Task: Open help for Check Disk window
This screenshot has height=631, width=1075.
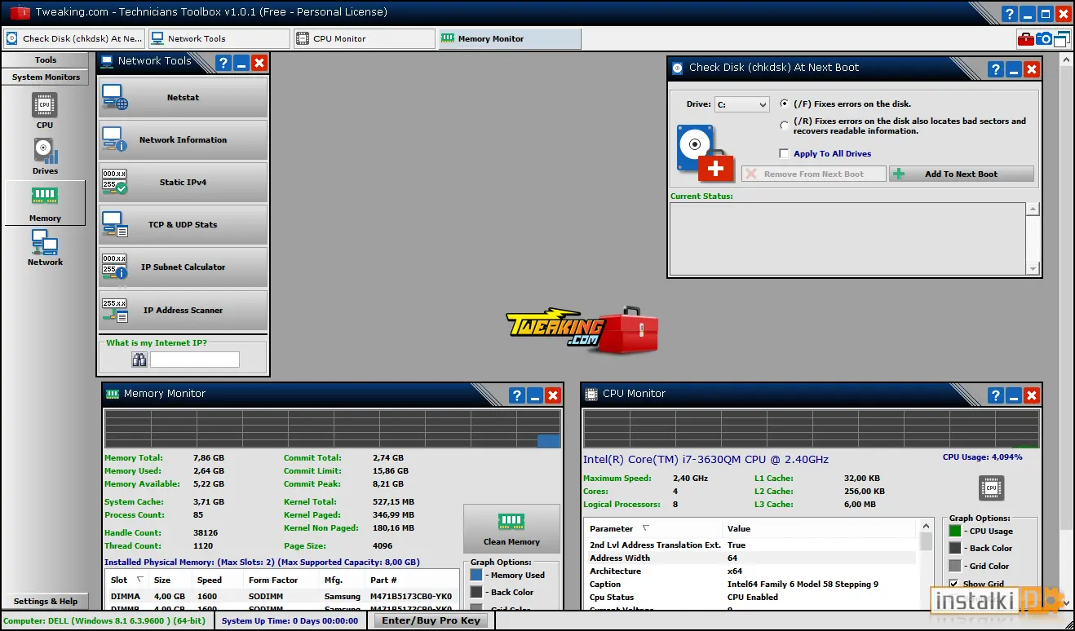Action: click(996, 69)
